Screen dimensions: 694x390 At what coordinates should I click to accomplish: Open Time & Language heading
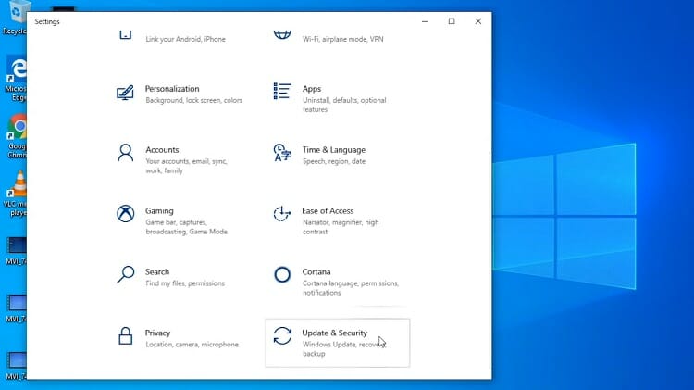(334, 150)
